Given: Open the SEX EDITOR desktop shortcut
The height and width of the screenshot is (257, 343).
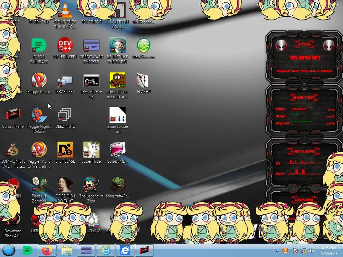Looking at the screenshot, I should click(91, 22).
